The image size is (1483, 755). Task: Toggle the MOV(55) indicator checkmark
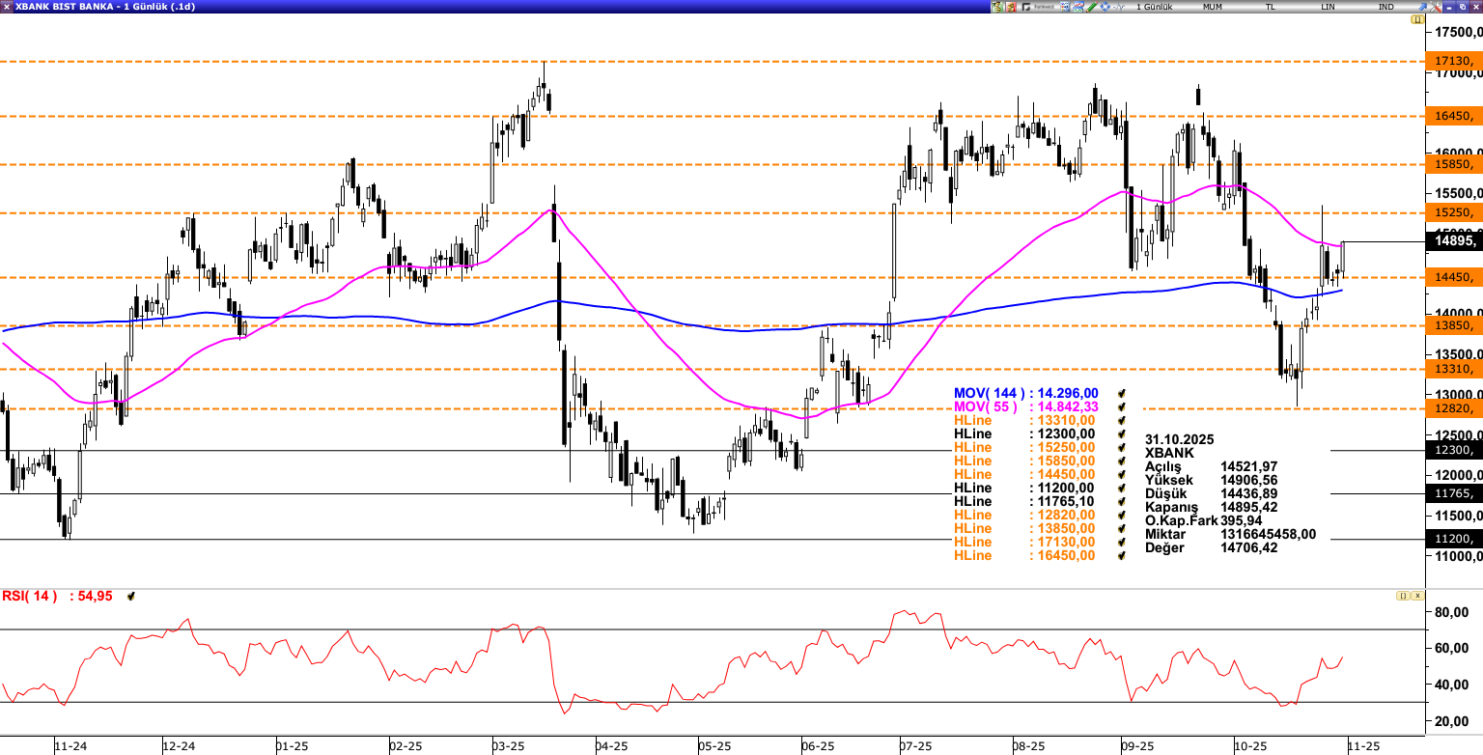[x=1122, y=407]
